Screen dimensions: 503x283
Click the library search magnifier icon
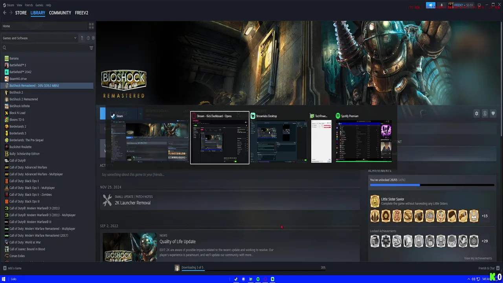coord(5,48)
